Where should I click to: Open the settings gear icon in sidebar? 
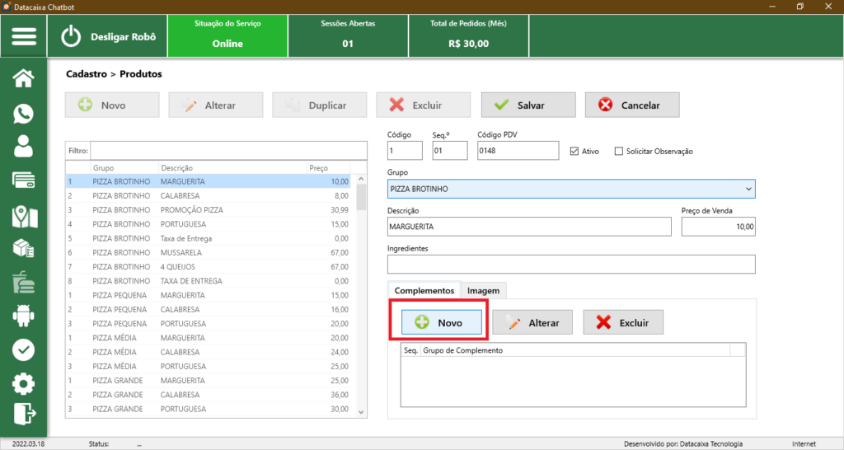(x=24, y=383)
